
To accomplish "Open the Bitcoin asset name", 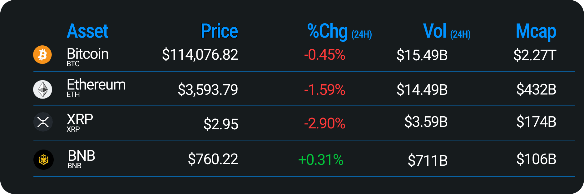I will tap(87, 54).
